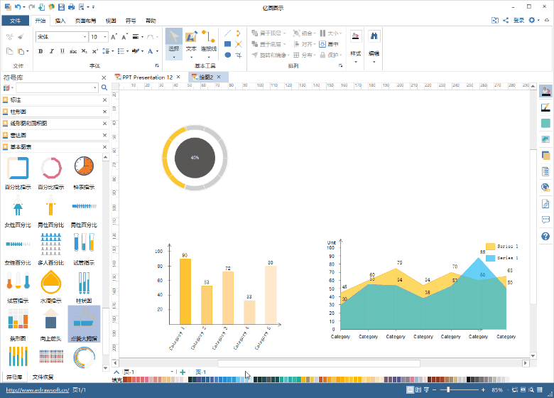This screenshot has height=398, width=554.
Task: Toggle the grid view status bar icon
Action: click(540, 389)
